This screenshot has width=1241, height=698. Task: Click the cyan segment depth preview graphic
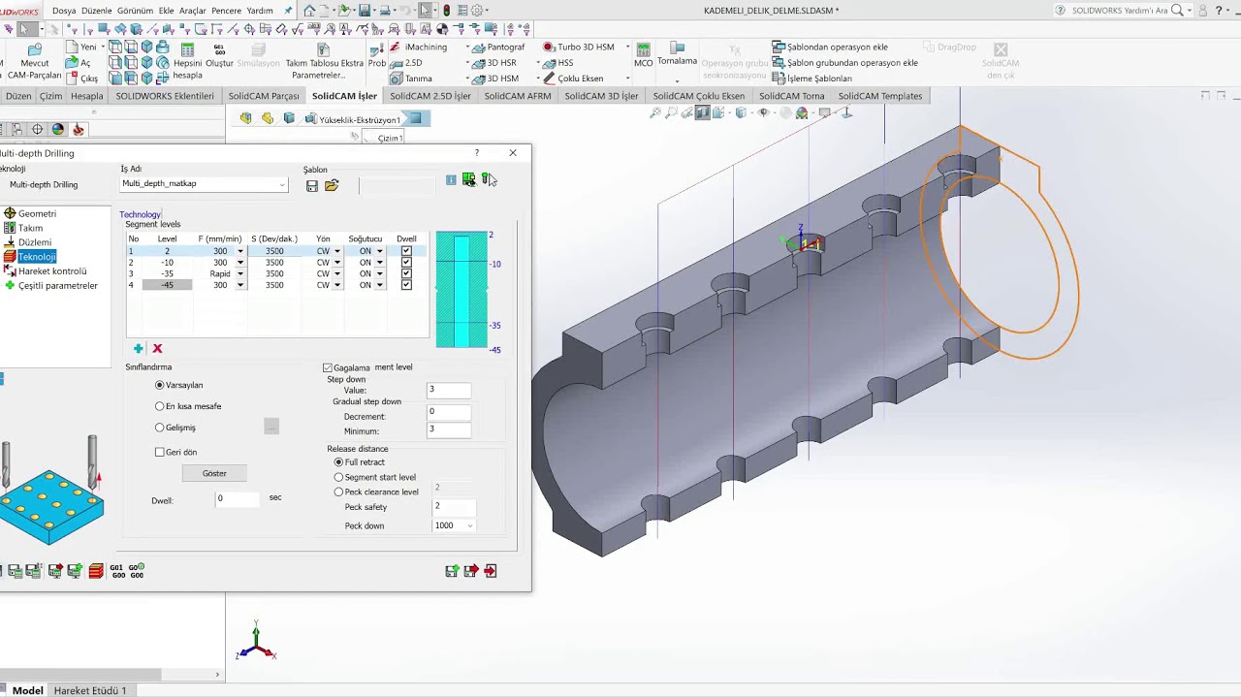tap(461, 289)
